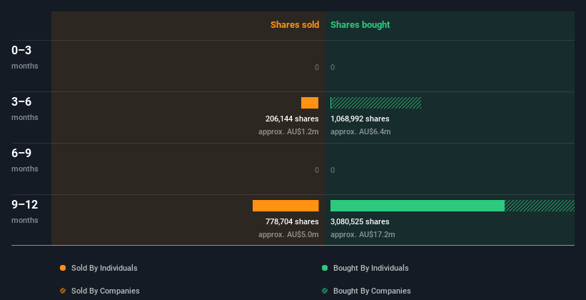The height and width of the screenshot is (300, 586).
Task: Click the green Bought By Individuals legend dot
Action: (x=325, y=268)
